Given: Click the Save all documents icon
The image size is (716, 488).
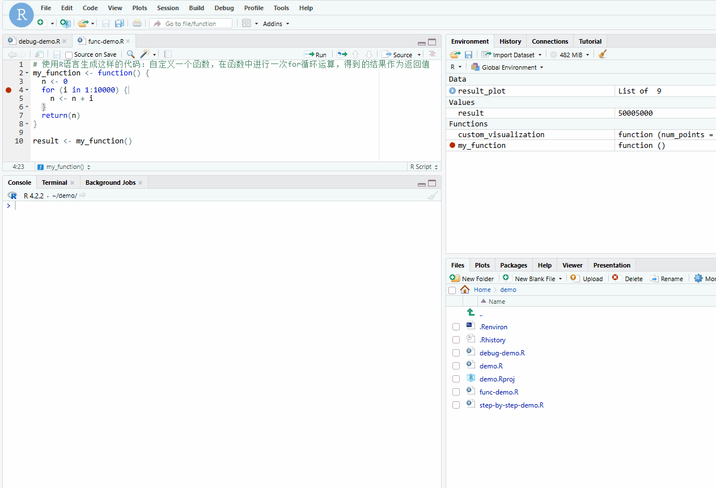Looking at the screenshot, I should (x=119, y=23).
